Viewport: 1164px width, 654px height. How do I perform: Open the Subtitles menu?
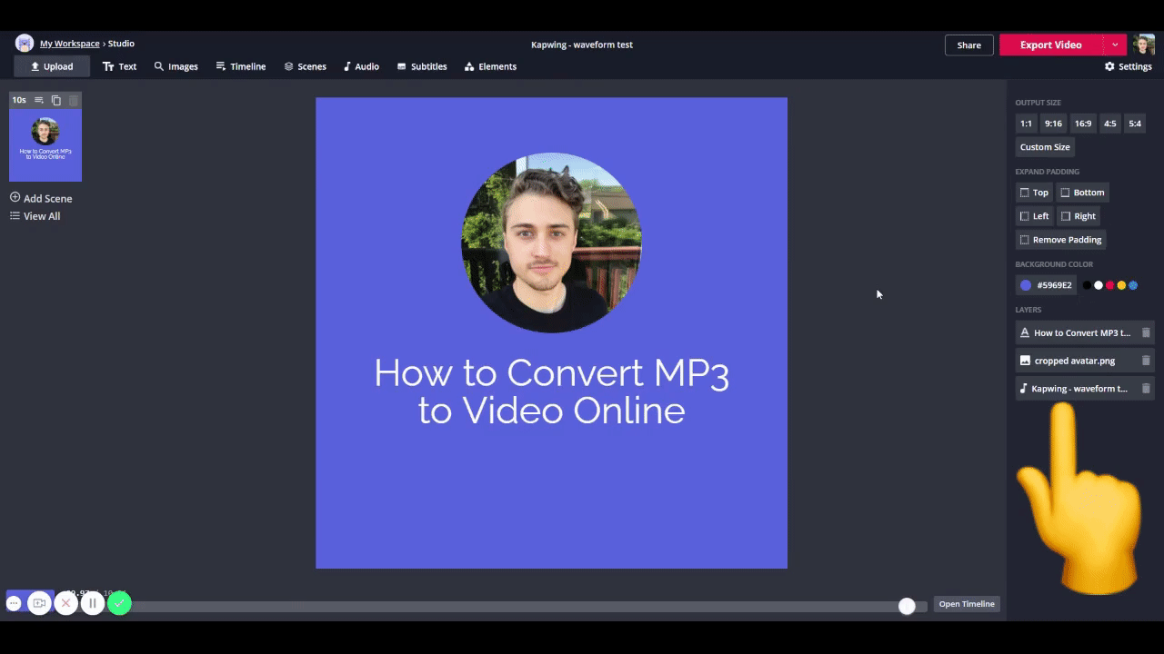click(x=422, y=66)
